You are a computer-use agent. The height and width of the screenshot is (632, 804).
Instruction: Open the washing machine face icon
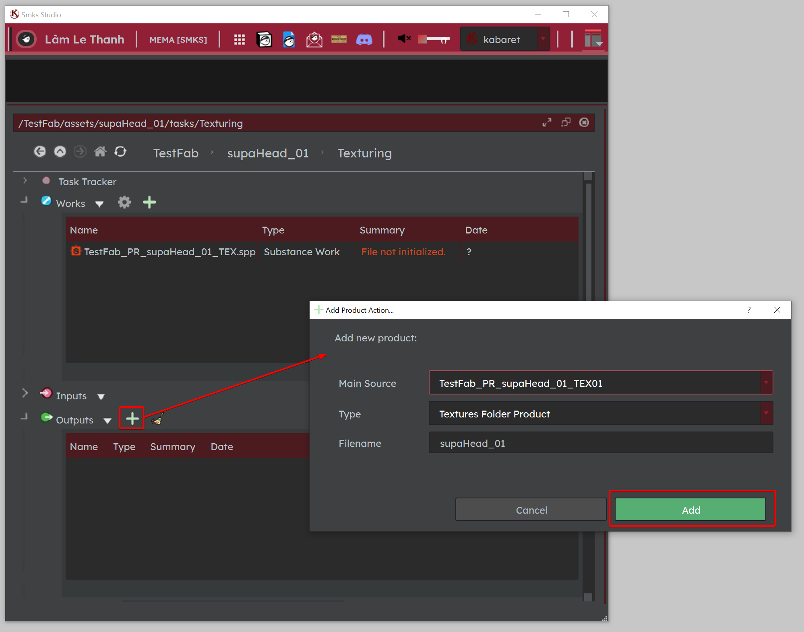point(264,39)
